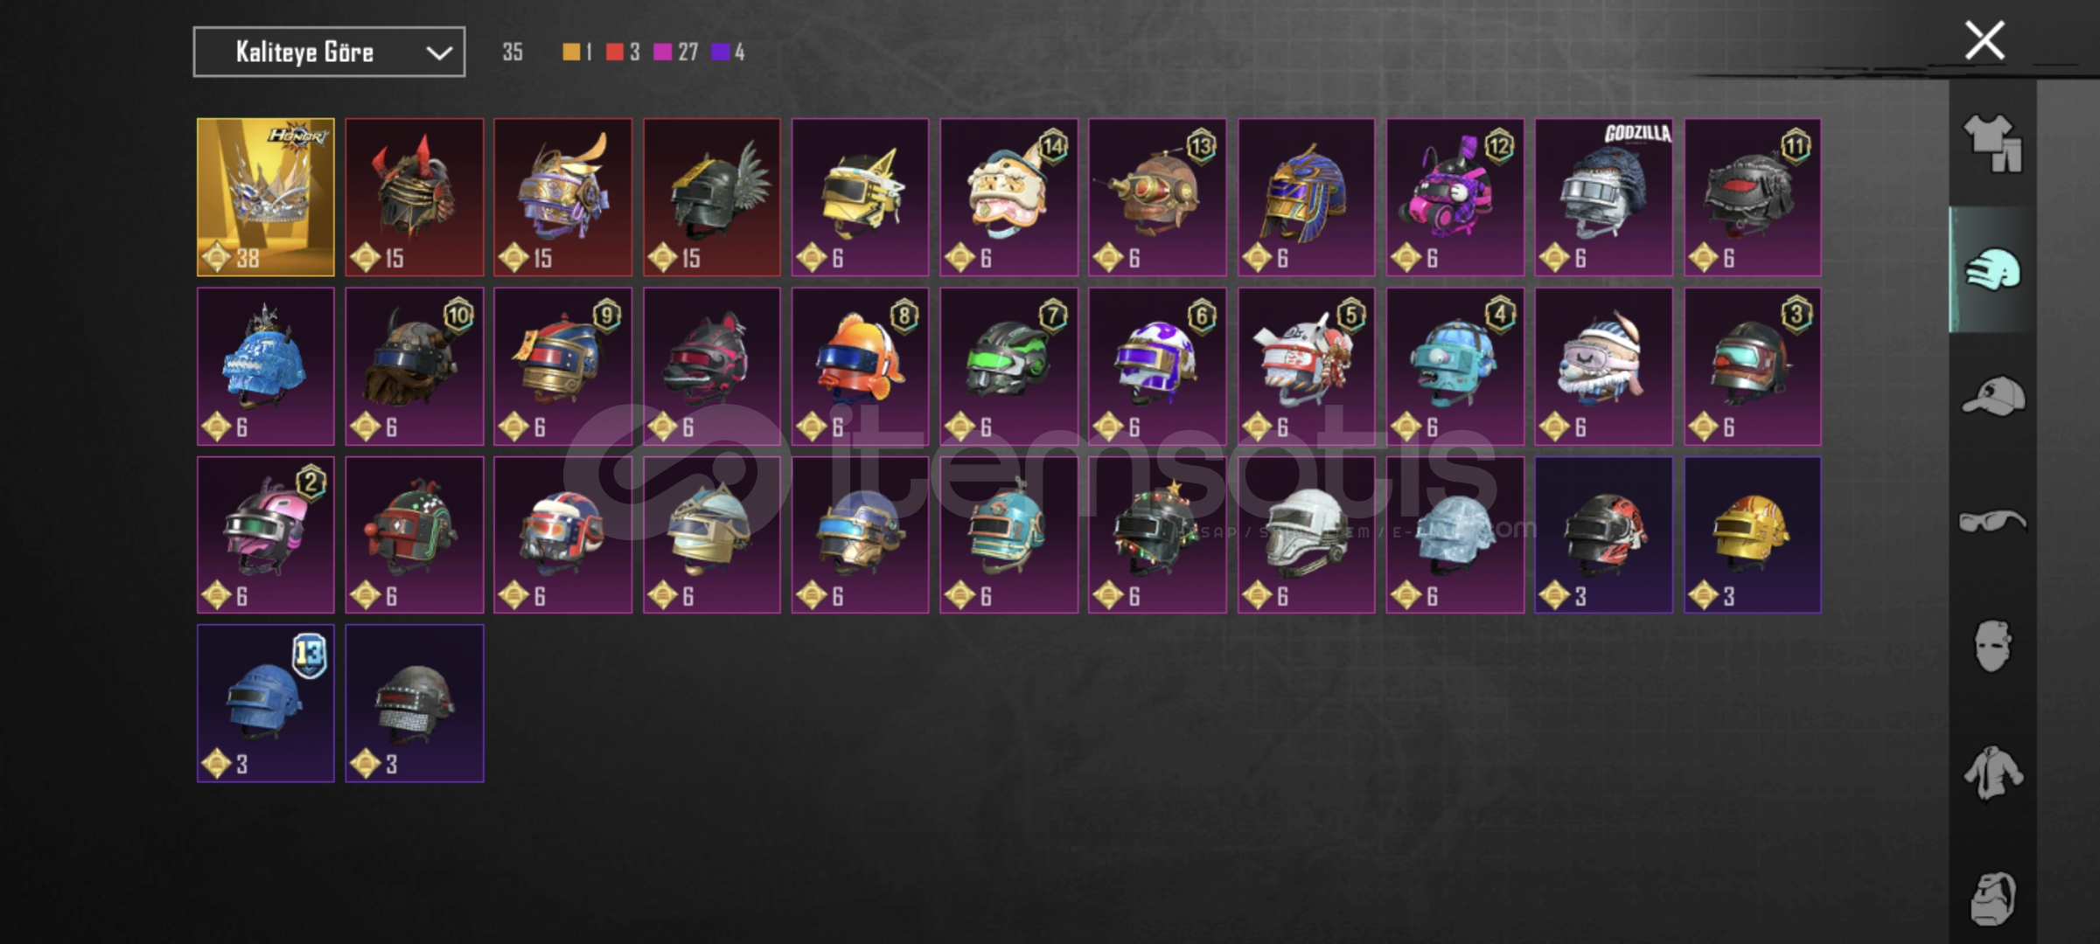This screenshot has width=2100, height=944.
Task: Select the Godzilla helmet skin
Action: pyautogui.click(x=1603, y=198)
